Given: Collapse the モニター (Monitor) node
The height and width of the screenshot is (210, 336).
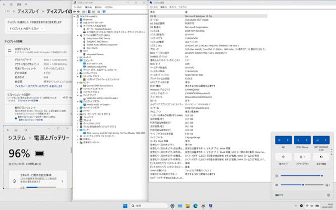Looking at the screenshot, I should [78, 130].
